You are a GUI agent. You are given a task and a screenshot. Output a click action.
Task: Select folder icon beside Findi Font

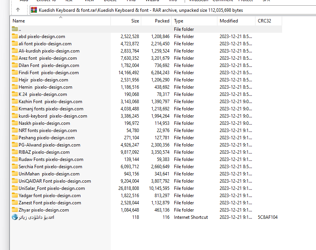[x=15, y=73]
